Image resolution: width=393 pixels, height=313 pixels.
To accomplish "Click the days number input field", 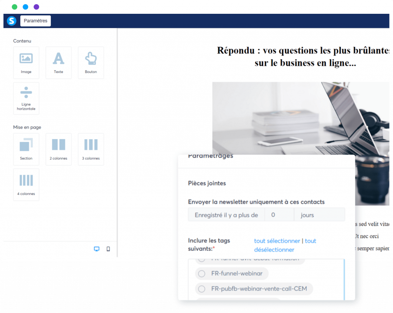I will coord(279,215).
